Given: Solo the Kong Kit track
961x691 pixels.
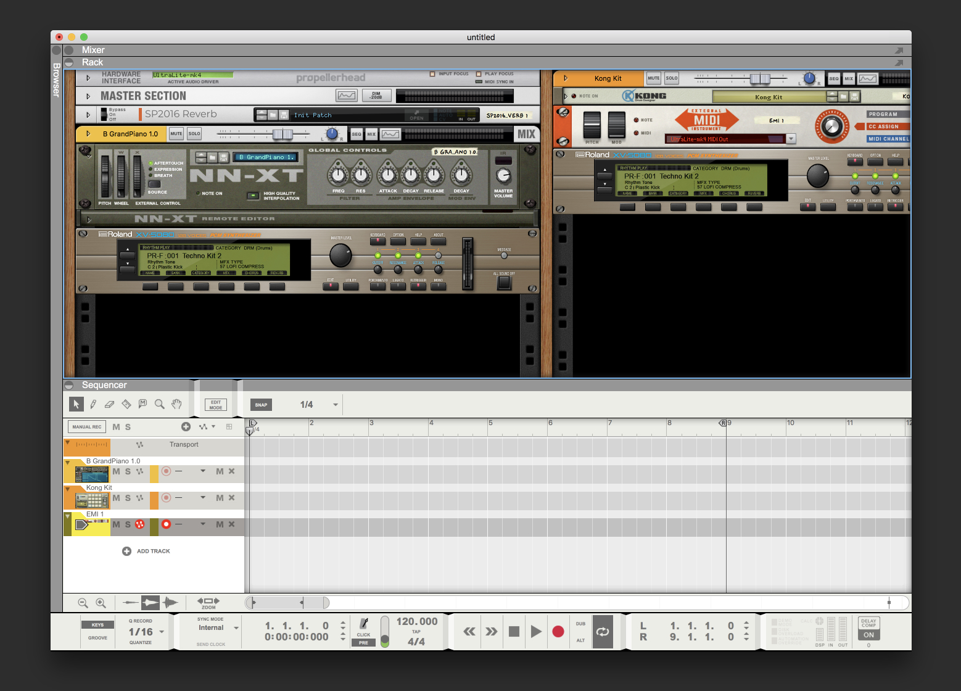Looking at the screenshot, I should 128,498.
